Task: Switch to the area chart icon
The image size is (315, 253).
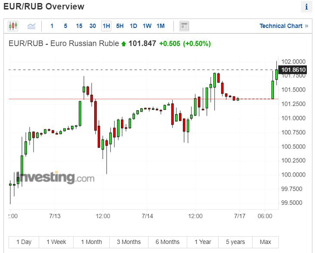Action: (31, 26)
